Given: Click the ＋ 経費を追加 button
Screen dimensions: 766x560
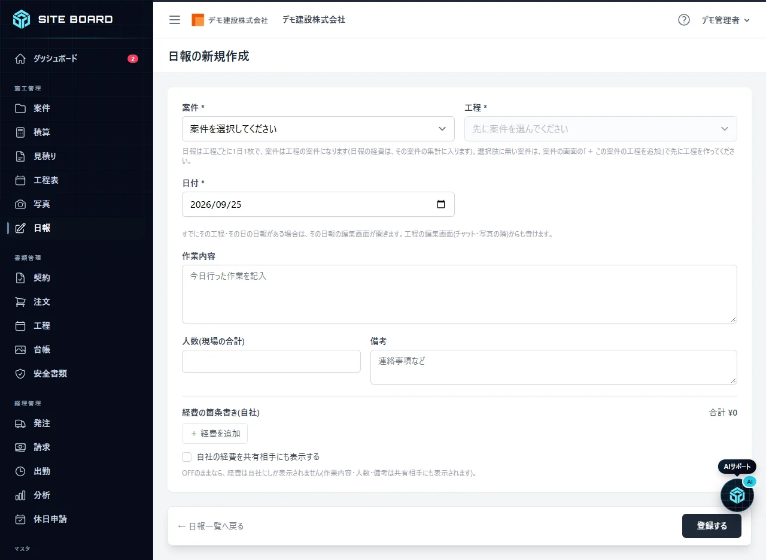Looking at the screenshot, I should coord(215,434).
